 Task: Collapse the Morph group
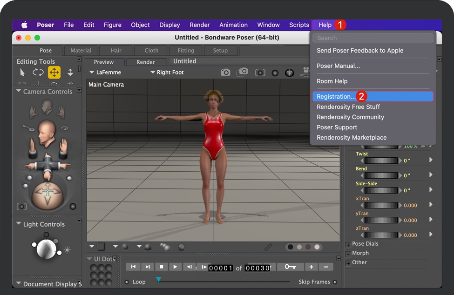[x=348, y=254]
